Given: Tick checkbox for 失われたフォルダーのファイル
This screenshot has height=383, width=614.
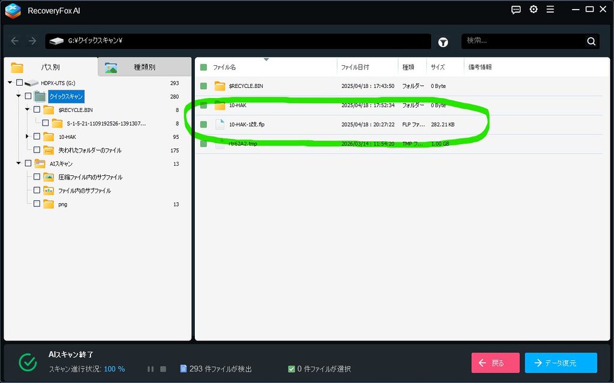Looking at the screenshot, I should point(37,150).
